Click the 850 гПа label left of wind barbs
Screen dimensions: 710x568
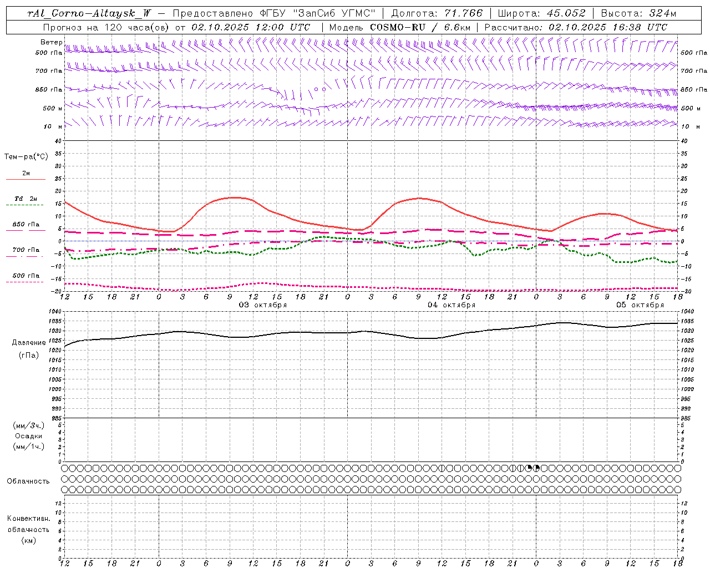49,89
